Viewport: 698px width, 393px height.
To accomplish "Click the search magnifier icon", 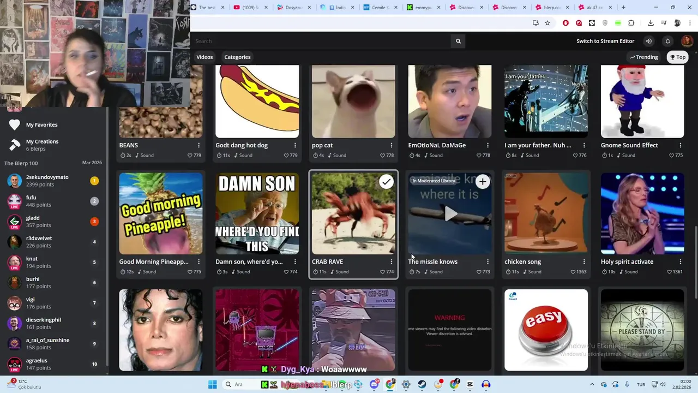I will (458, 41).
